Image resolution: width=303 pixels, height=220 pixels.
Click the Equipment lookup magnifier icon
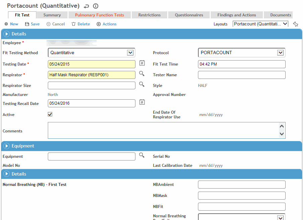click(x=142, y=155)
